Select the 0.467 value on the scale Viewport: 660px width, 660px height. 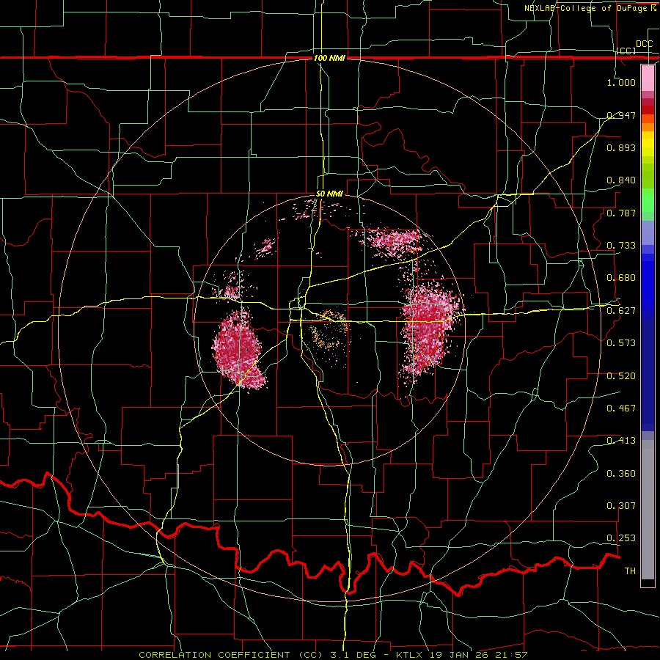(621, 408)
